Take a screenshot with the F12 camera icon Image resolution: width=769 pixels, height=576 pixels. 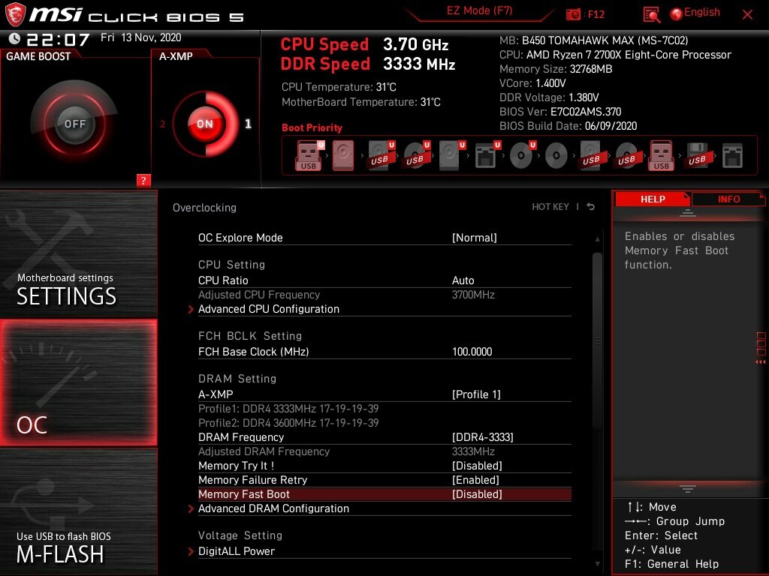coord(573,14)
